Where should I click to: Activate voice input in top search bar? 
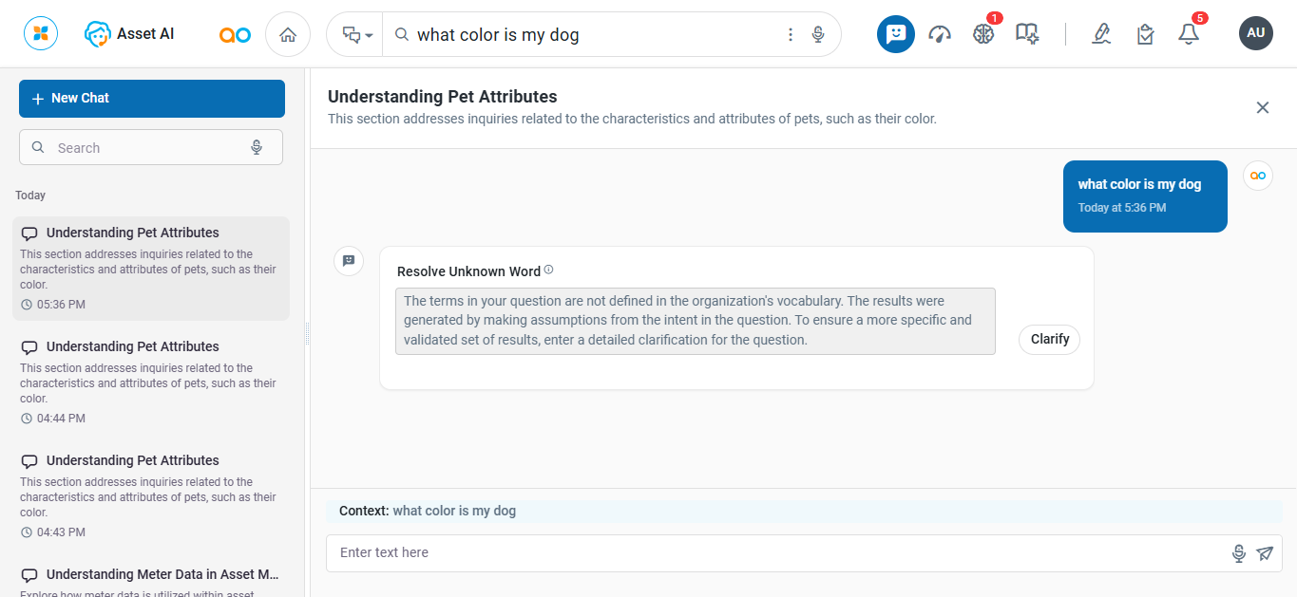pyautogui.click(x=818, y=34)
